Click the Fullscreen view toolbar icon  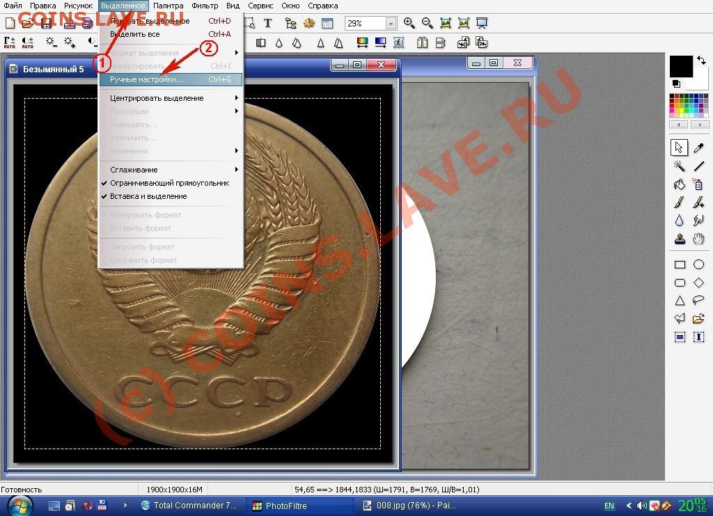[482, 23]
